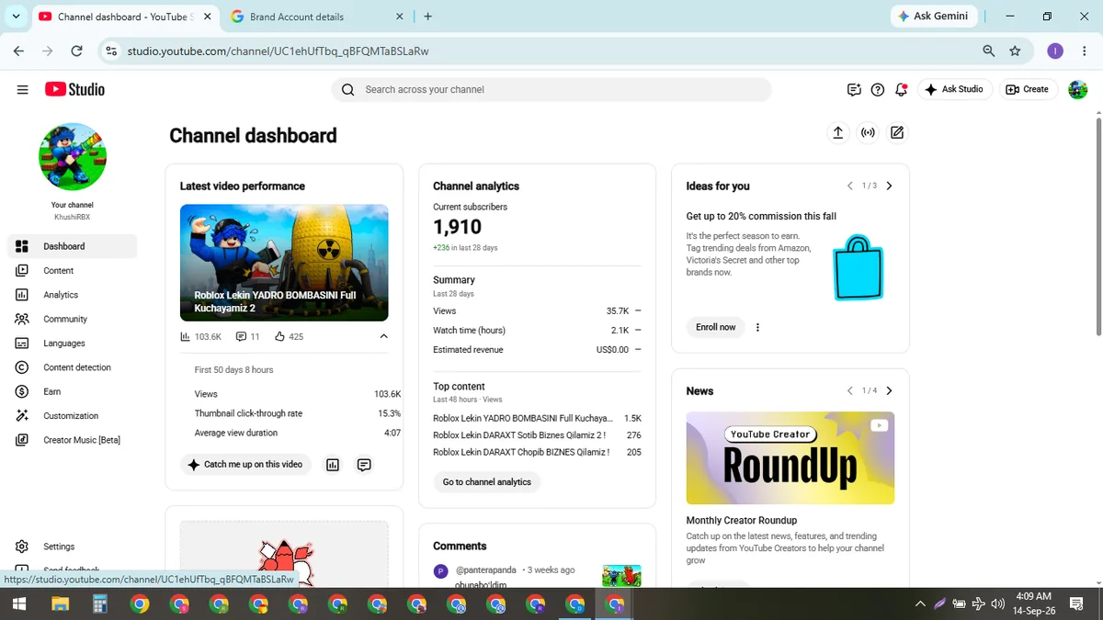Click the Ask Studio button
The height and width of the screenshot is (620, 1103).
954,89
